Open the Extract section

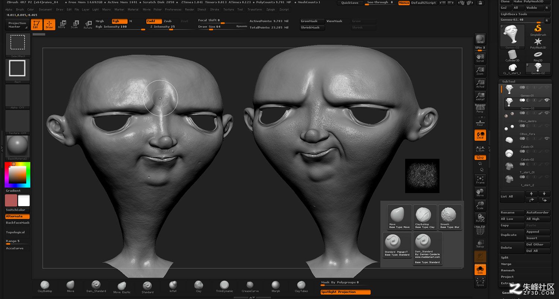507,283
